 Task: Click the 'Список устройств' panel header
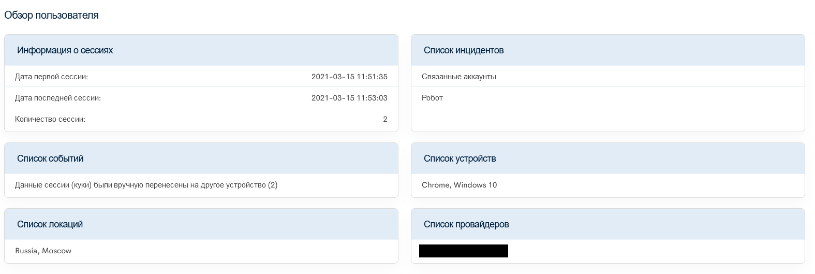pyautogui.click(x=460, y=158)
